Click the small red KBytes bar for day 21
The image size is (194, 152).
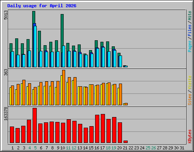click(126, 142)
